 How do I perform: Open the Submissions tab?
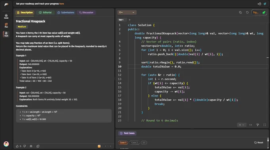click(x=66, y=13)
